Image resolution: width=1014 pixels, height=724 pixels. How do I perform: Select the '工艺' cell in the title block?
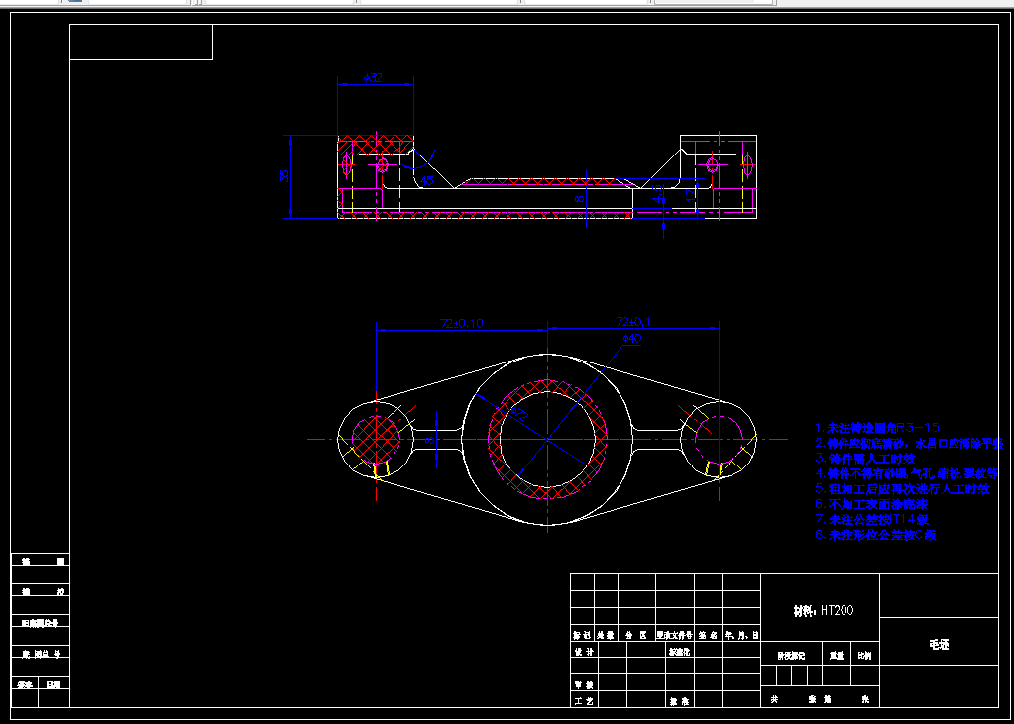[583, 701]
